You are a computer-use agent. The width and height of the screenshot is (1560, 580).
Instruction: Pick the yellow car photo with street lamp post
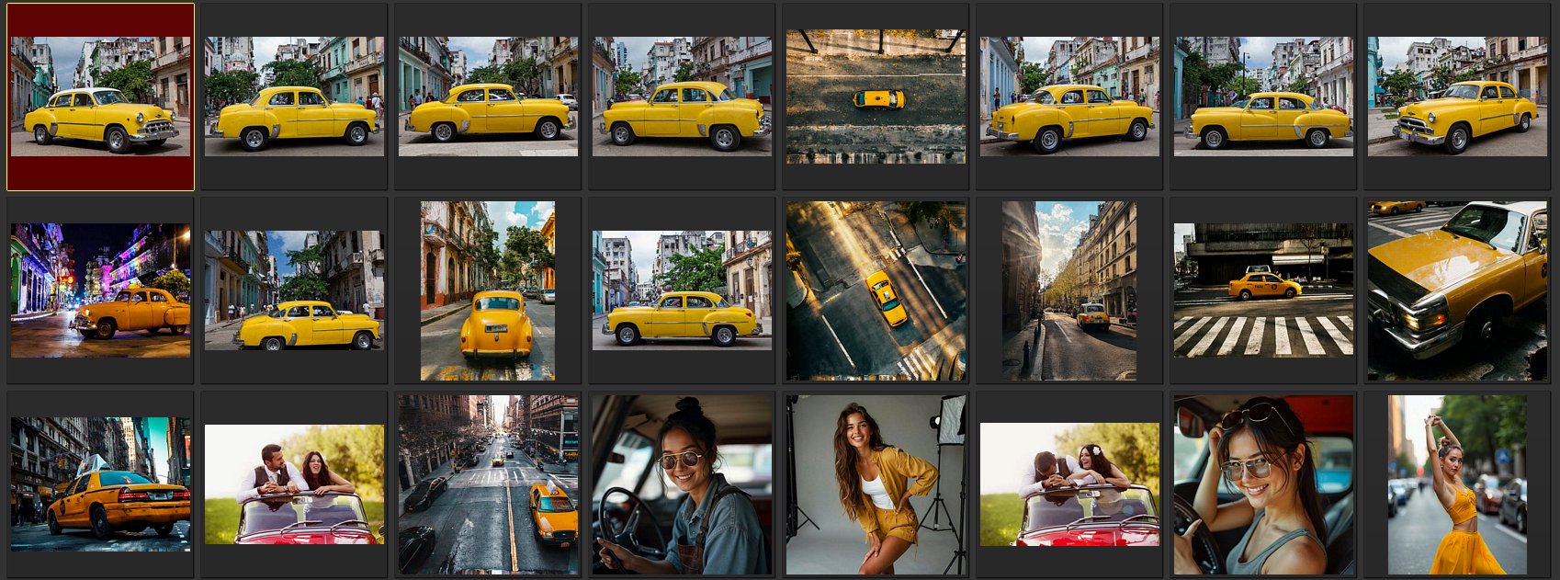1263,97
